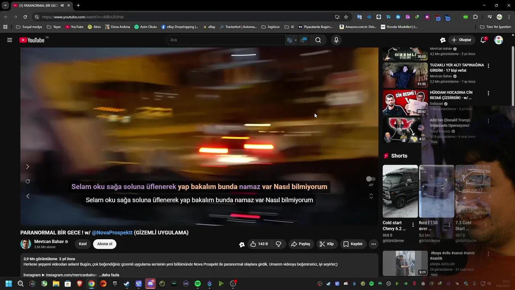Start voice search with the microphone icon
Screen dimensions: 515x290
tap(336, 40)
